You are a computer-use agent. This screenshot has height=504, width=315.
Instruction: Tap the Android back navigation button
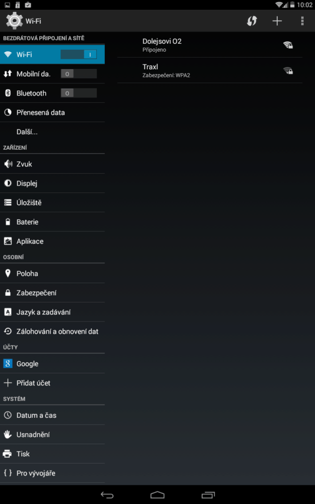click(107, 495)
